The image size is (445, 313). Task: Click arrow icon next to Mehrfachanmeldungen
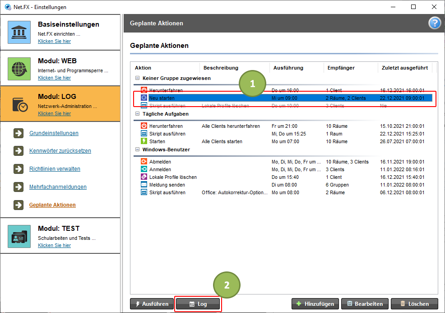pyautogui.click(x=19, y=187)
